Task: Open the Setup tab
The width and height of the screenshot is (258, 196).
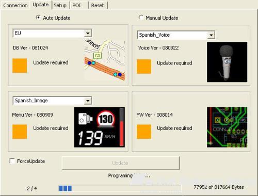Action: [60, 5]
